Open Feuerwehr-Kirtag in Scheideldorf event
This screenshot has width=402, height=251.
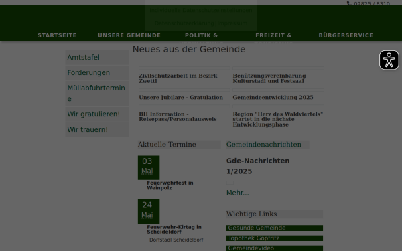[x=174, y=229]
